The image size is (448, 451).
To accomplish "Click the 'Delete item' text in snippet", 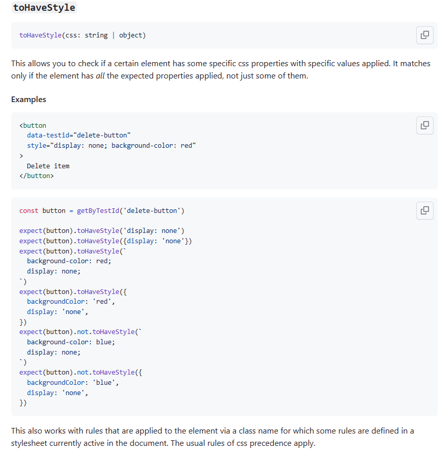I will 48,166.
